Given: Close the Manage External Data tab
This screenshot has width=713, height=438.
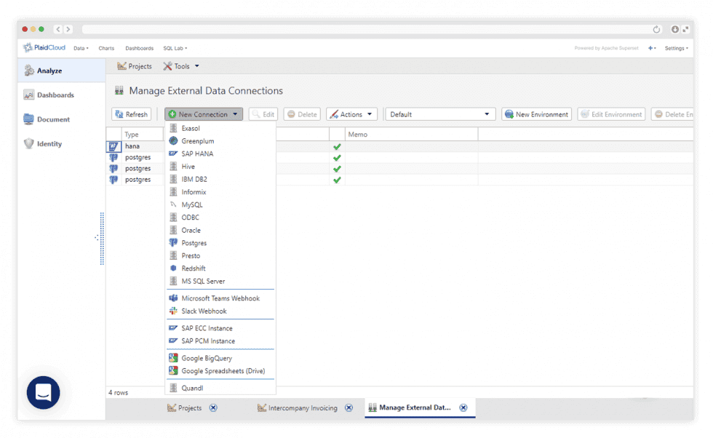Looking at the screenshot, I should (x=463, y=408).
